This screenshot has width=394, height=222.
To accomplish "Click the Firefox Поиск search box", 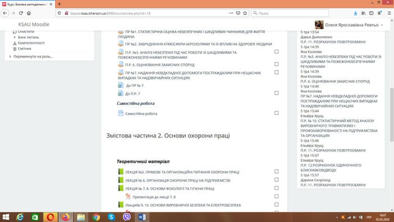I will 290,13.
